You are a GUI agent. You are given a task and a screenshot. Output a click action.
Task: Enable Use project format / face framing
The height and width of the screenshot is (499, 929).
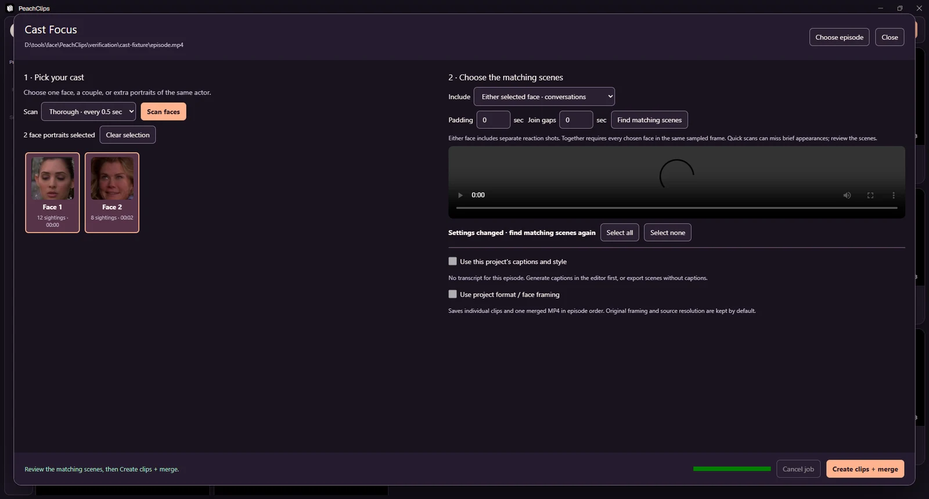(x=453, y=294)
